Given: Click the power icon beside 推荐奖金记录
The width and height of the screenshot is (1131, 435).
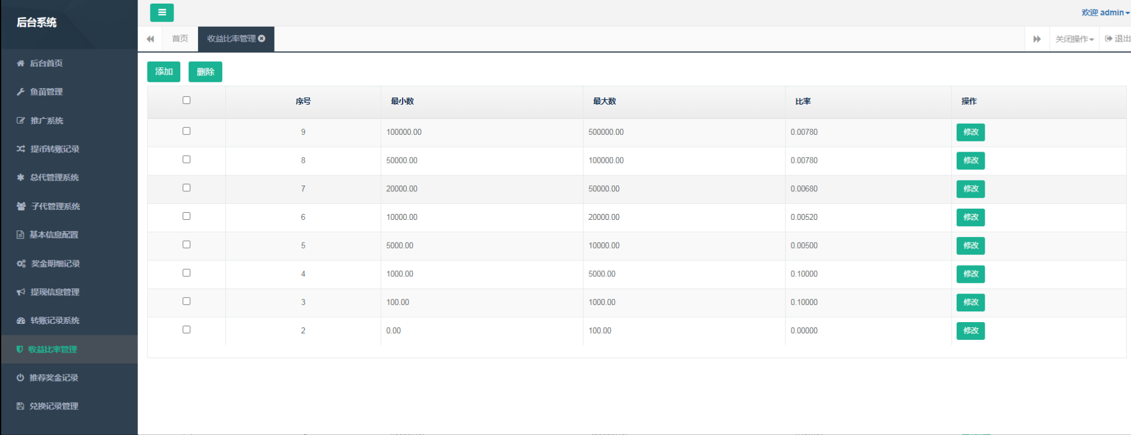Looking at the screenshot, I should (x=20, y=377).
